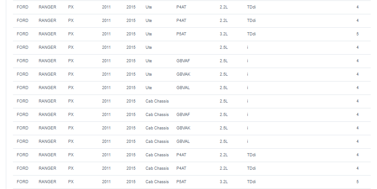Select Ute body type in the GBVAK row

click(x=148, y=74)
